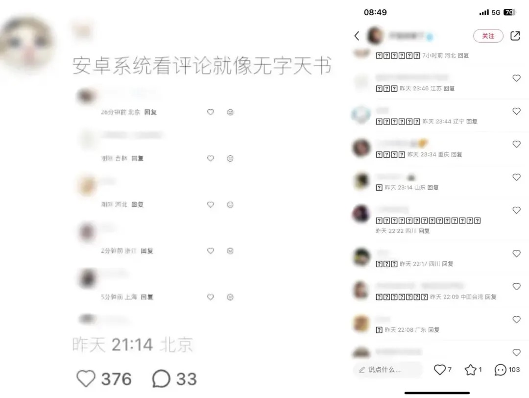
Task: Like the comment posted 昨天 23:44 辽宁
Action: point(517,111)
